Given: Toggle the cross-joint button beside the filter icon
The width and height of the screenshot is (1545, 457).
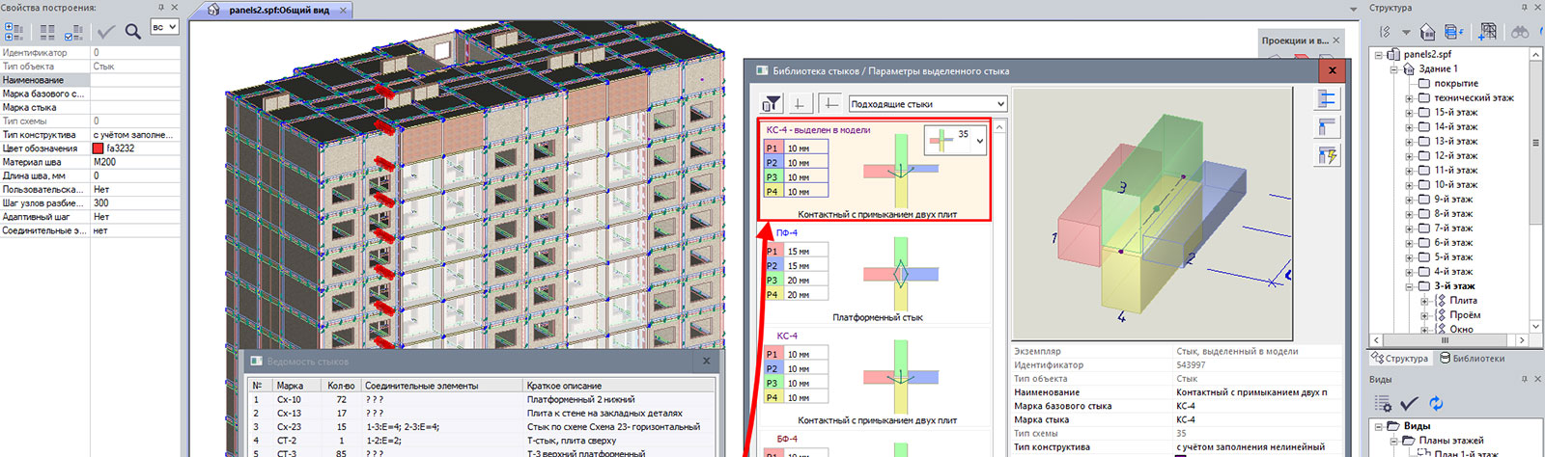Looking at the screenshot, I should (799, 103).
